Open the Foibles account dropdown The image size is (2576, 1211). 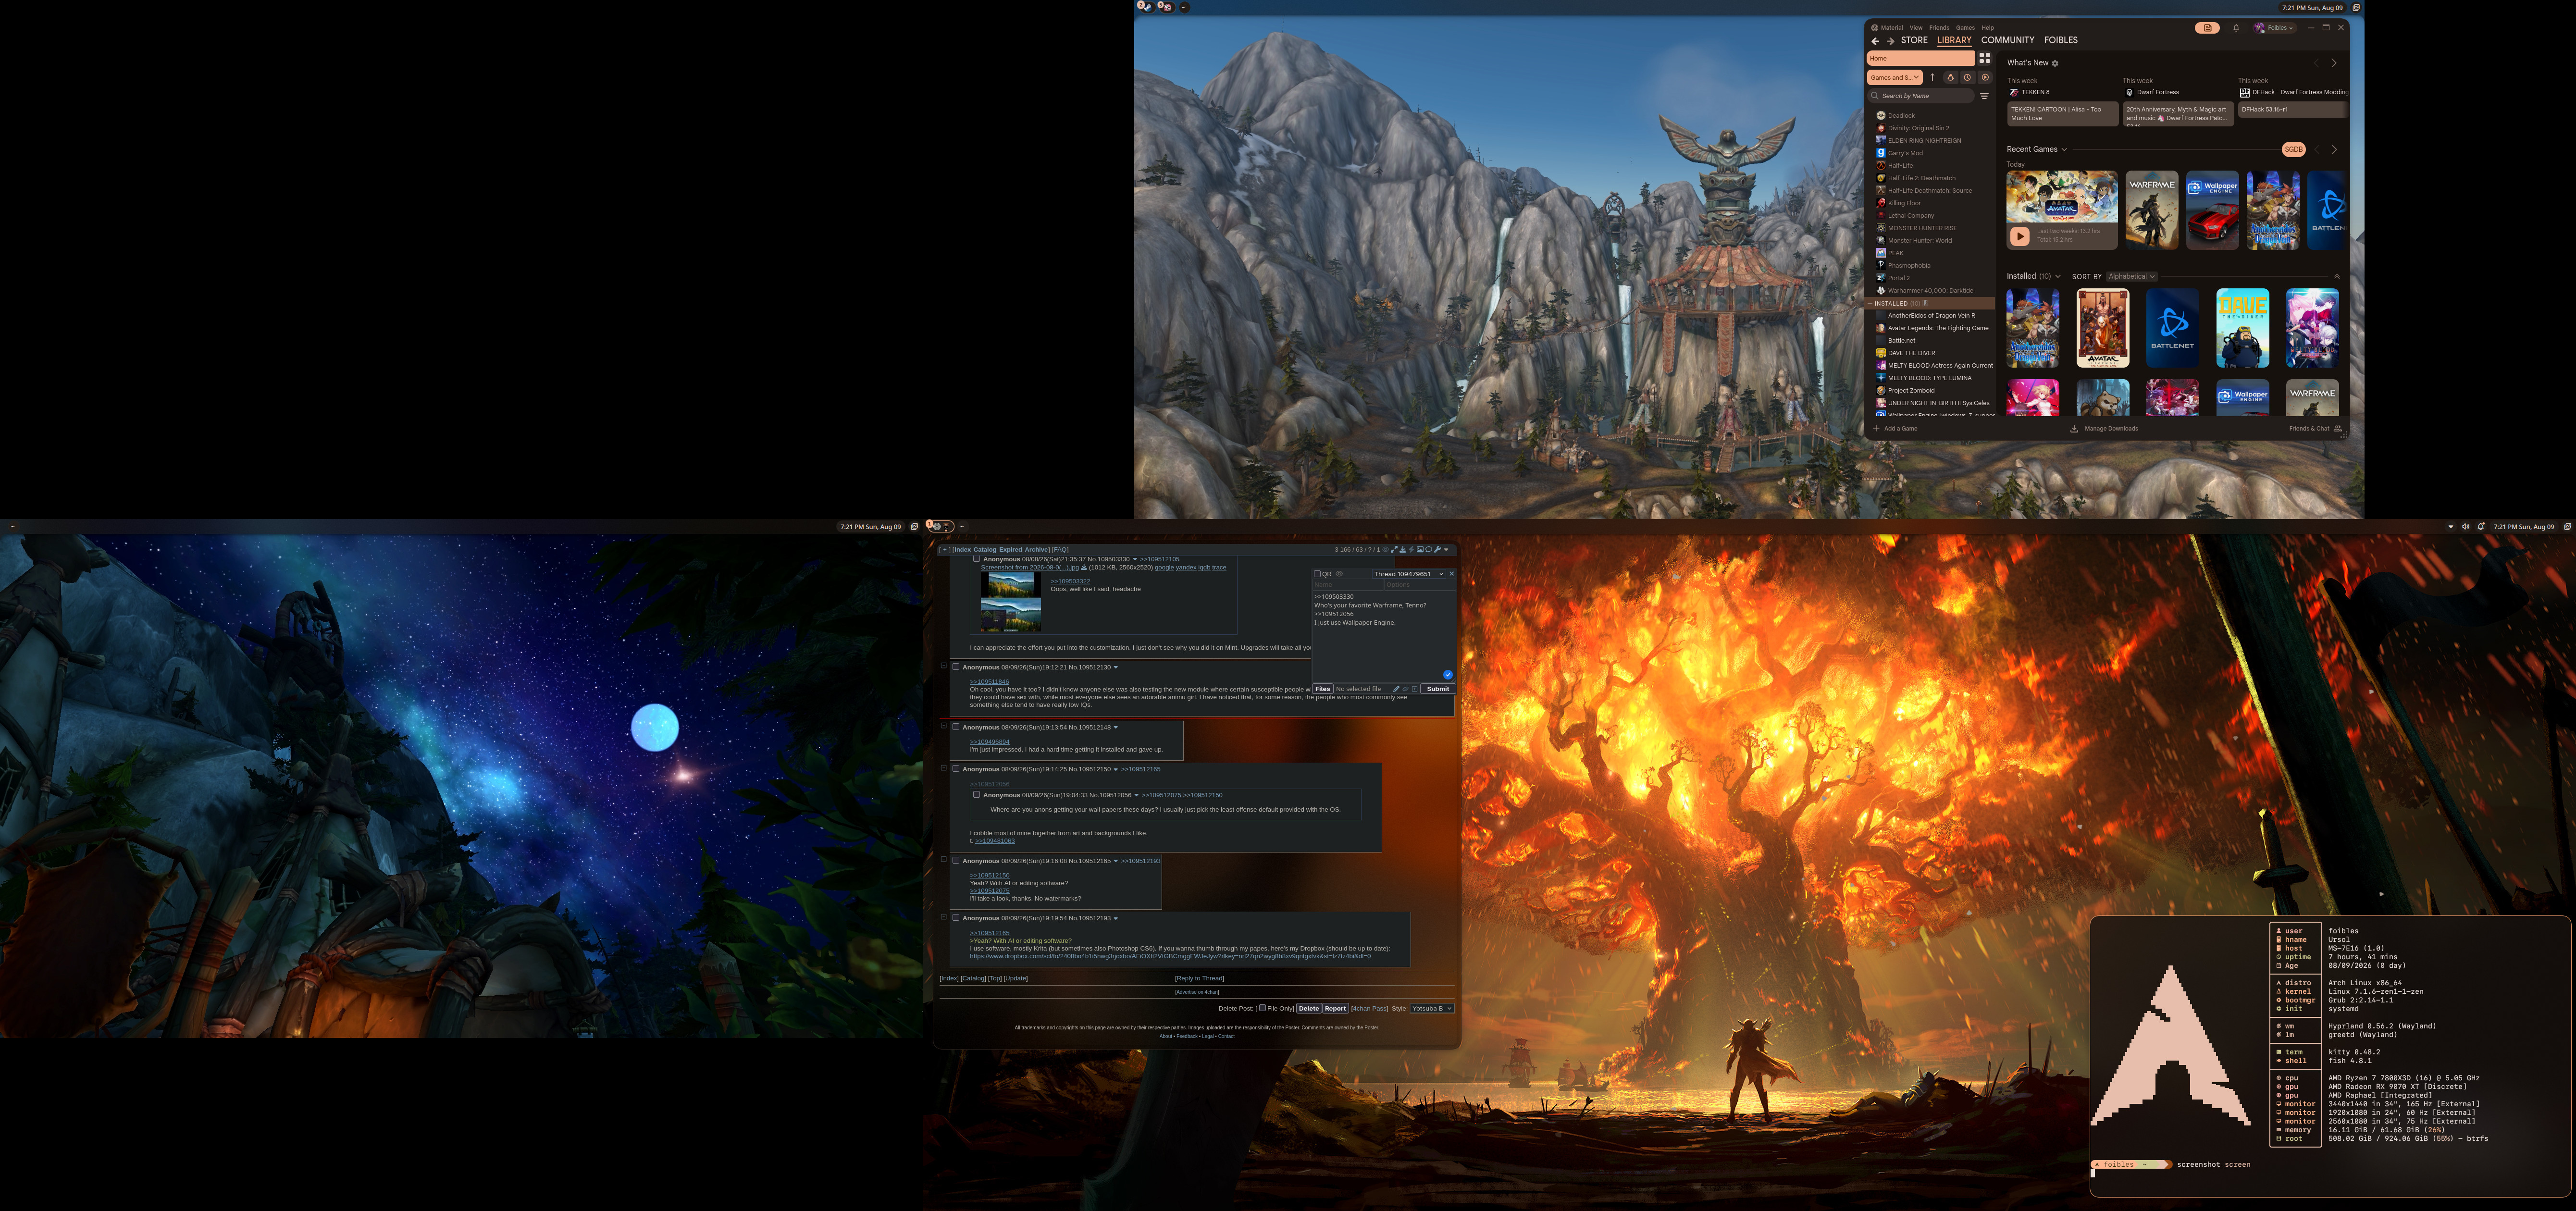2275,28
